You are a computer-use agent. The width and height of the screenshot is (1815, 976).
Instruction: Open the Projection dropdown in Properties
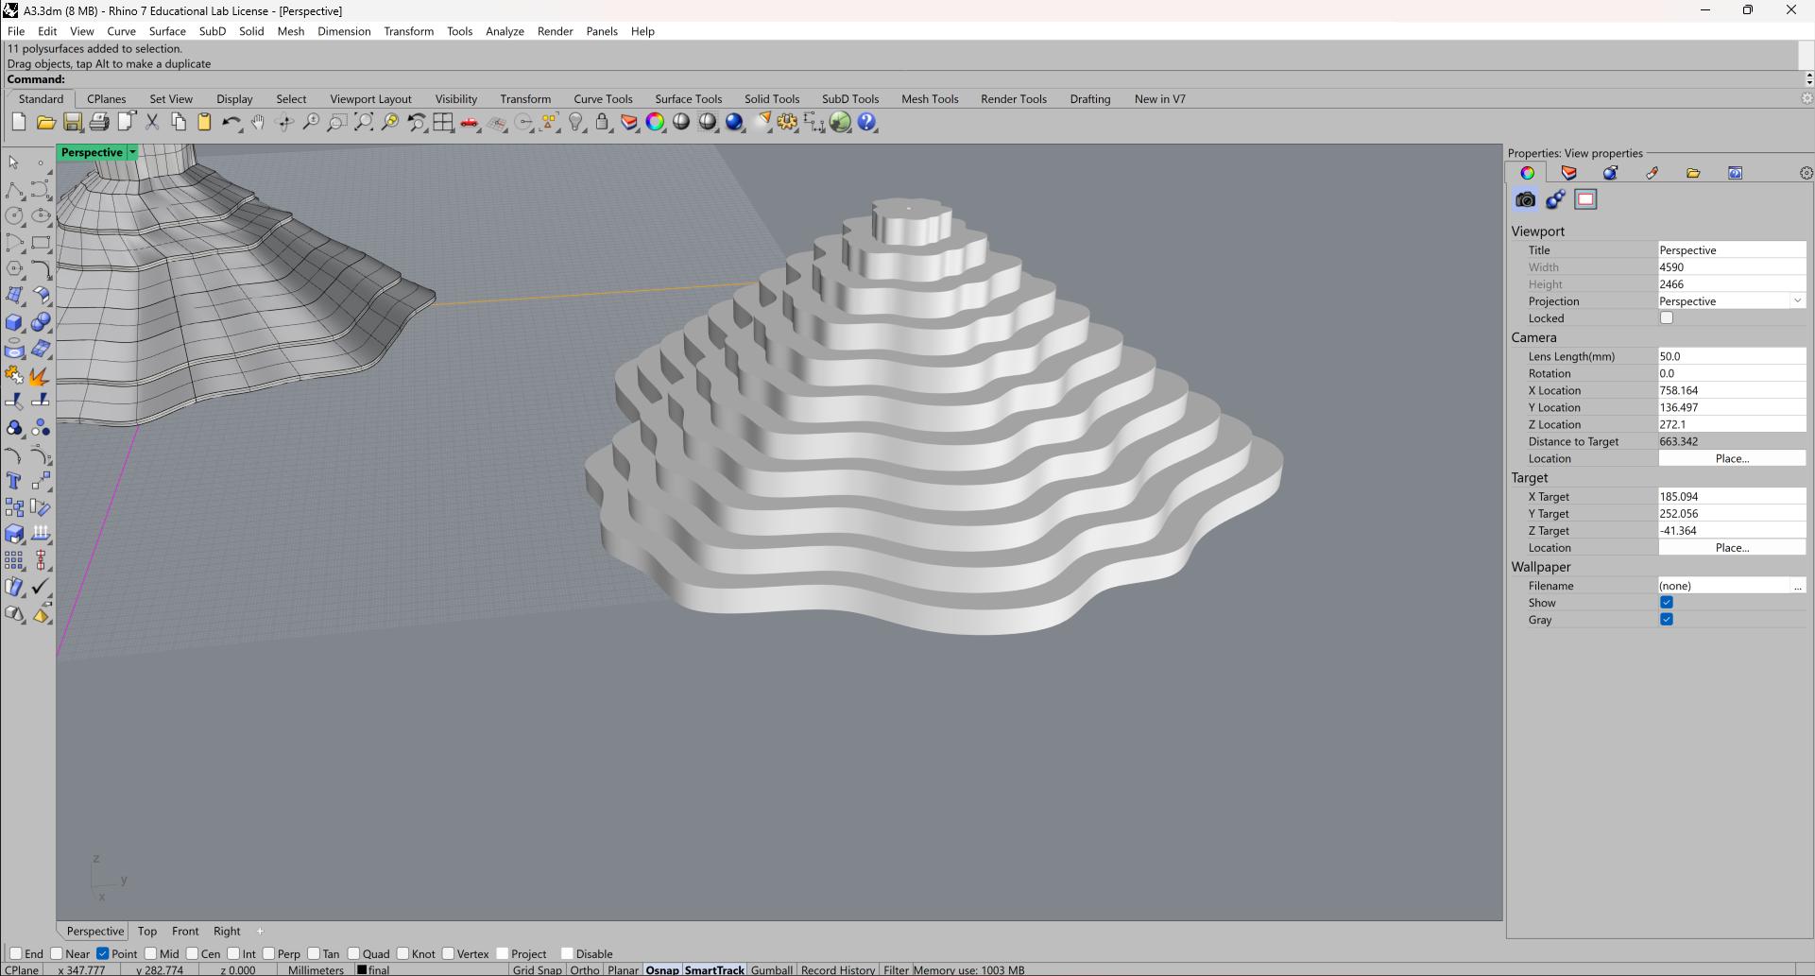click(1797, 301)
